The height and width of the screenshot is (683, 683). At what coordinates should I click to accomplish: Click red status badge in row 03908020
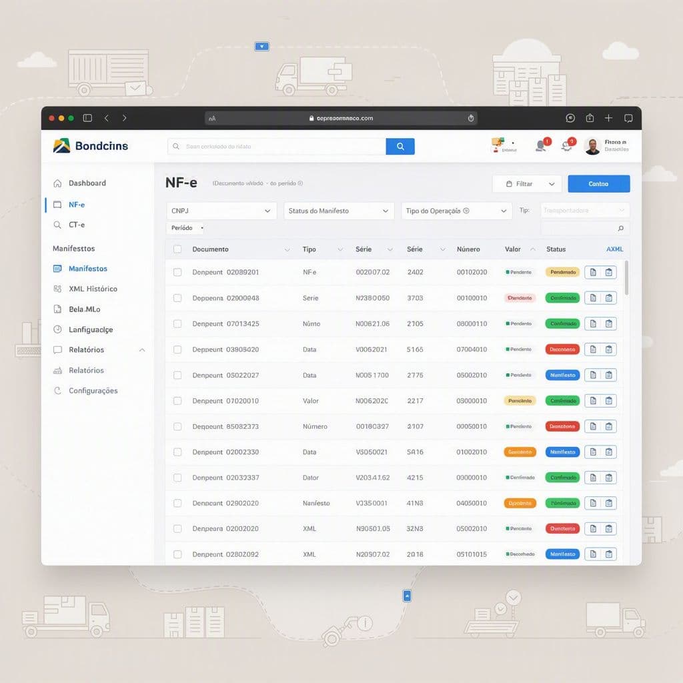point(562,350)
